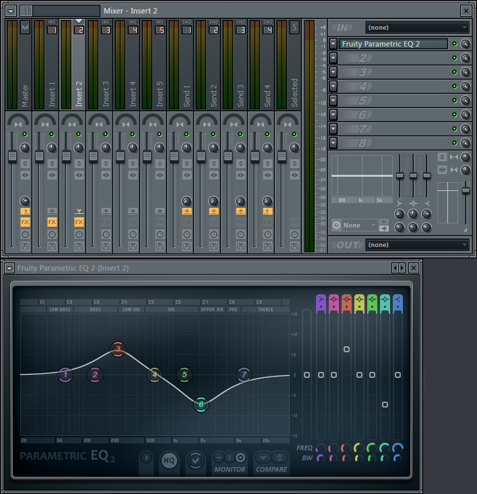Open Fruity Parametric EQ 2 slot menu arrow

click(333, 44)
